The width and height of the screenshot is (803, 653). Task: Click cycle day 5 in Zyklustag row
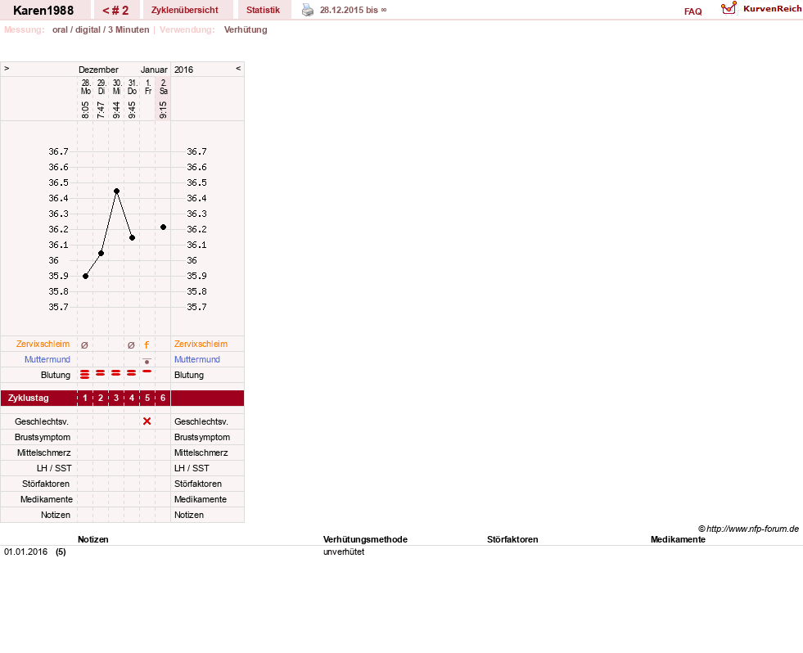147,398
